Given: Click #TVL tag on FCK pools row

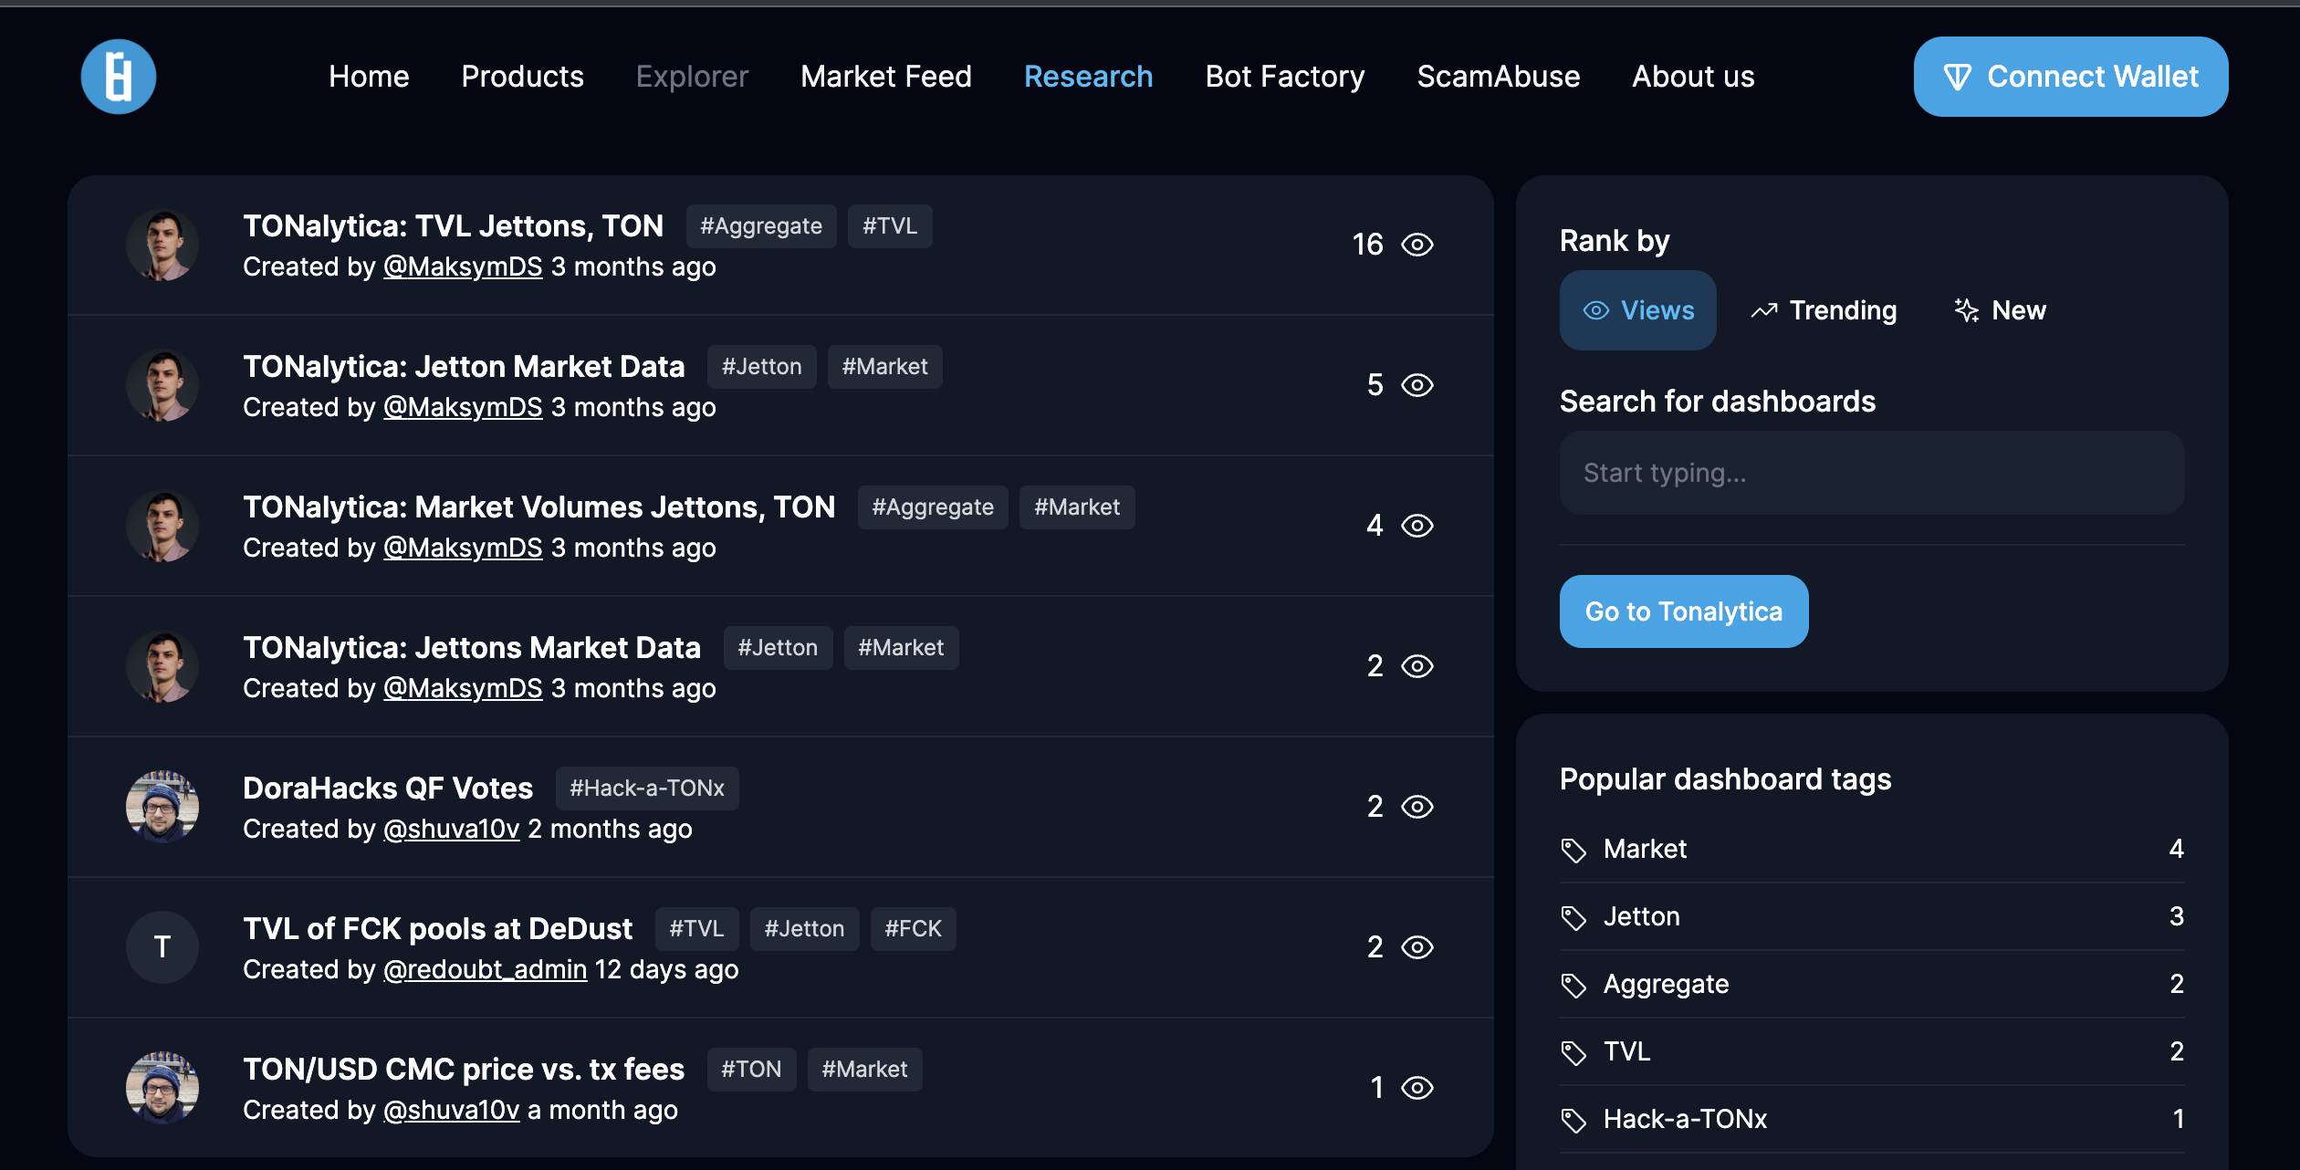Looking at the screenshot, I should 697,928.
